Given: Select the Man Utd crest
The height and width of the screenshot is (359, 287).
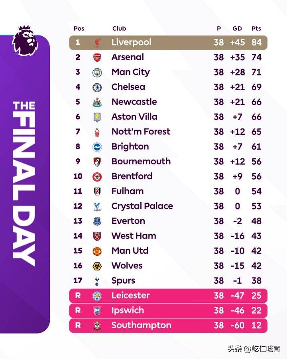Looking at the screenshot, I should pos(97,251).
